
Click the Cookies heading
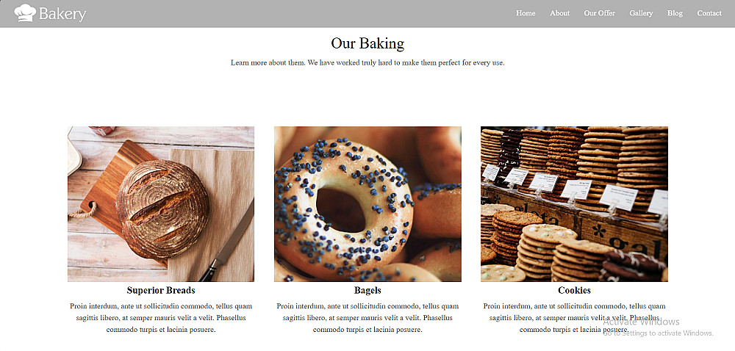pyautogui.click(x=574, y=290)
